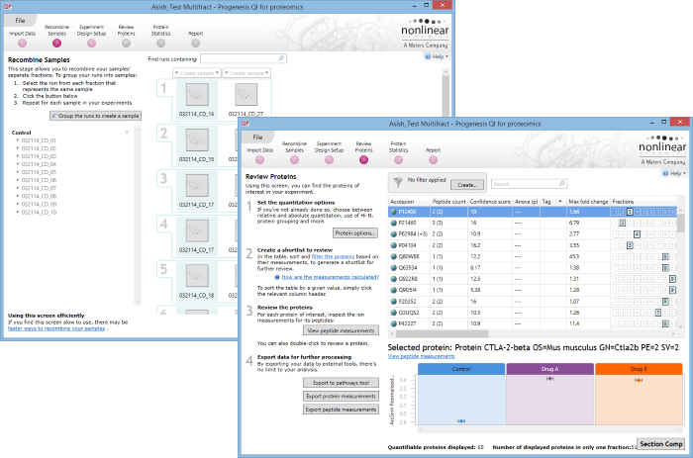The height and width of the screenshot is (458, 693).
Task: Open File menu in the back window
Action: (x=21, y=21)
